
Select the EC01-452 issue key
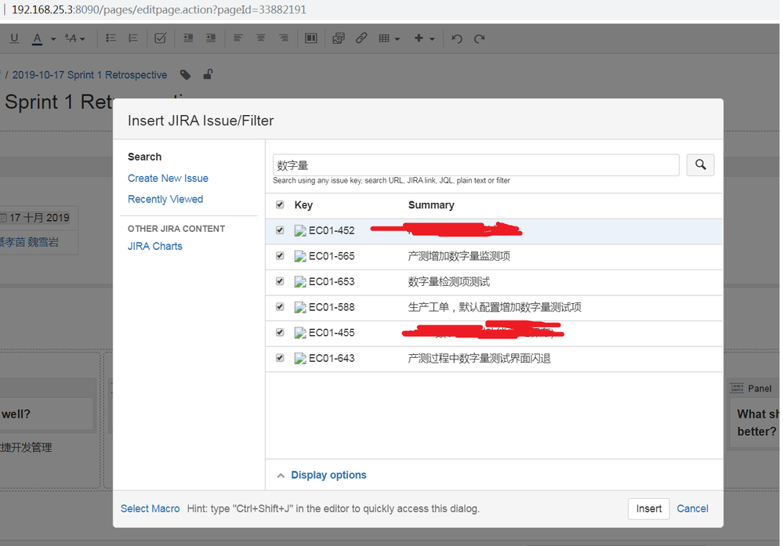tap(332, 230)
